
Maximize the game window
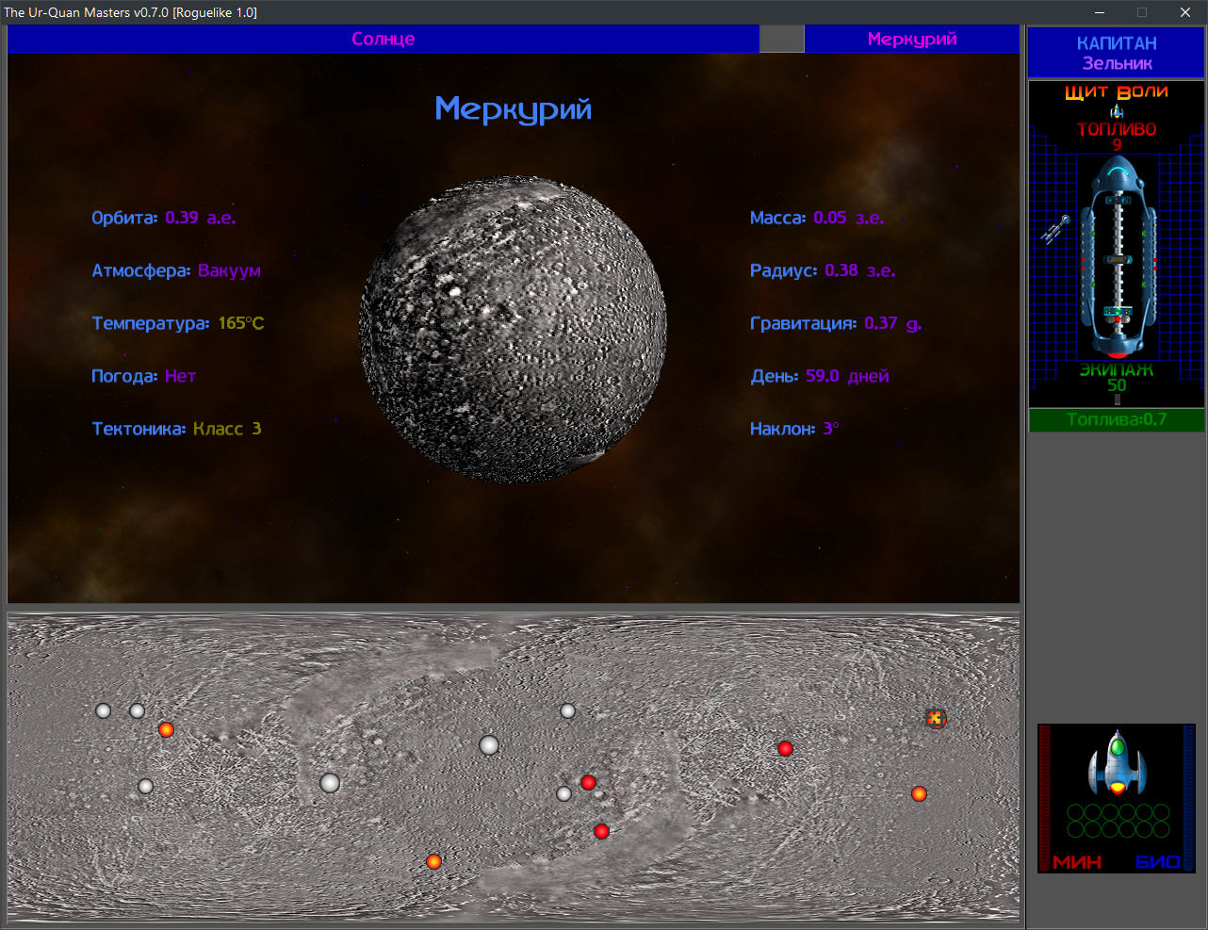coord(1142,12)
